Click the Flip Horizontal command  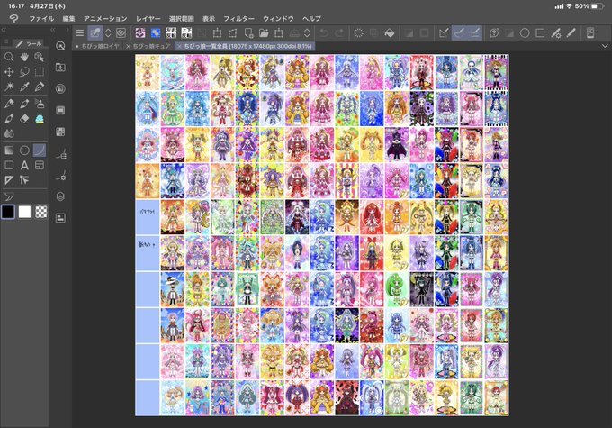pos(171,33)
